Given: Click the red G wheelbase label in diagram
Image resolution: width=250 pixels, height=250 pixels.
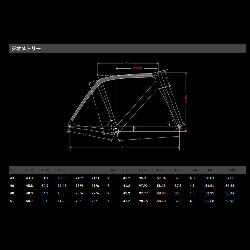Looking at the screenshot, I should click(x=122, y=147).
